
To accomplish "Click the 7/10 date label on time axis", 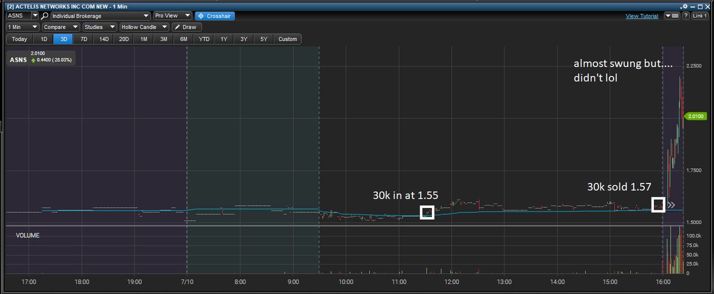I will pyautogui.click(x=187, y=282).
